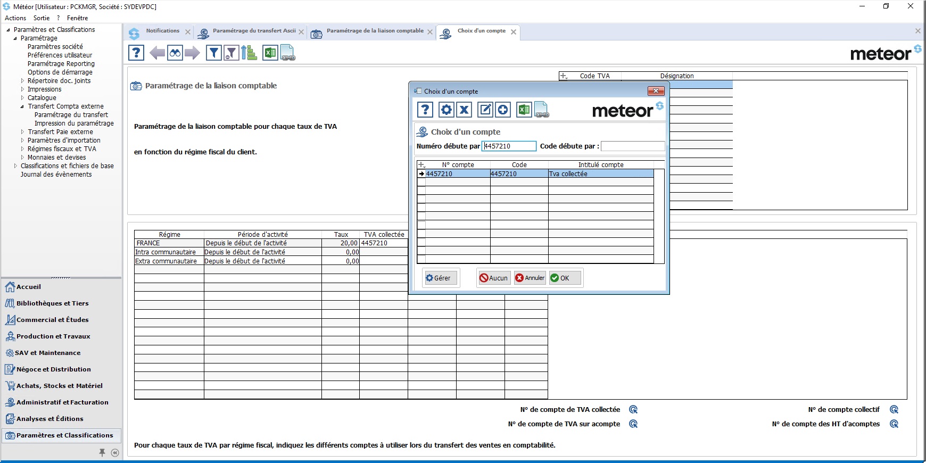Open Administratif et Facturation module

[x=62, y=402]
